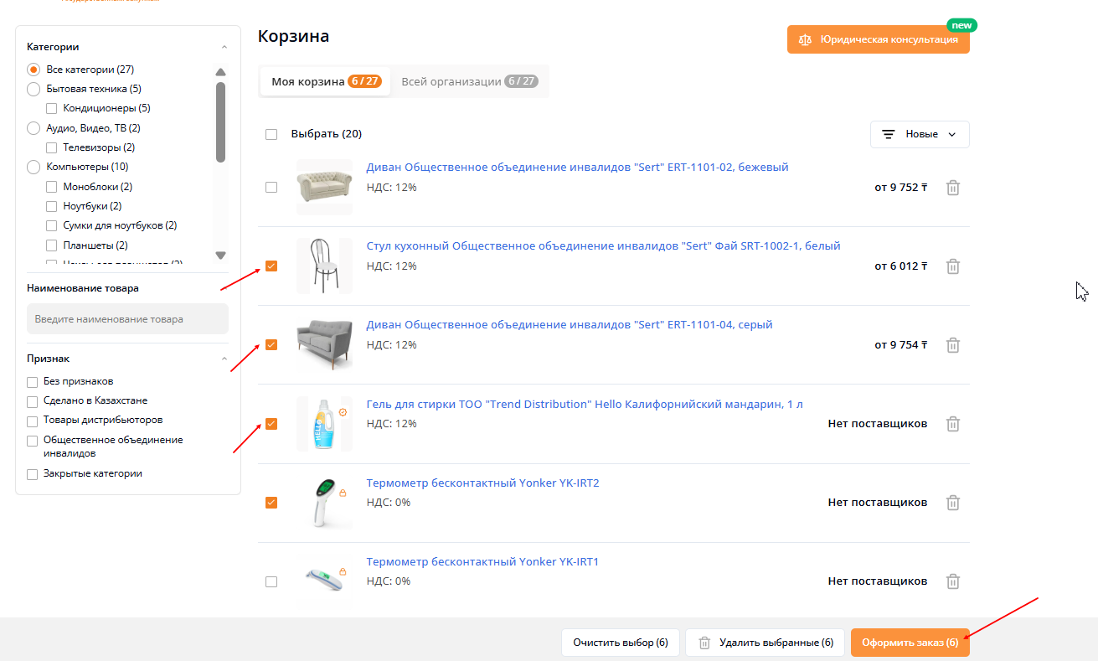Collapse the Категории filter section

pyautogui.click(x=224, y=48)
